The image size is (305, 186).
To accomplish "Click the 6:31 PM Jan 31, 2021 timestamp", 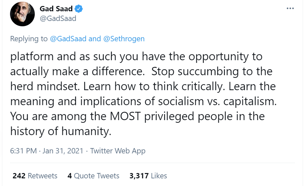I will pos(46,151).
